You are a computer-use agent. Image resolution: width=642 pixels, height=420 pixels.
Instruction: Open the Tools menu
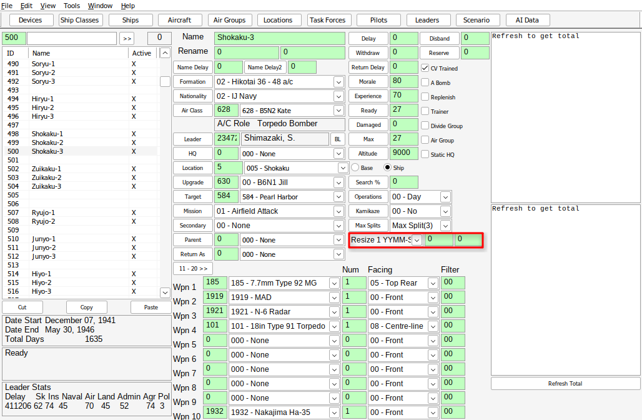pyautogui.click(x=72, y=6)
